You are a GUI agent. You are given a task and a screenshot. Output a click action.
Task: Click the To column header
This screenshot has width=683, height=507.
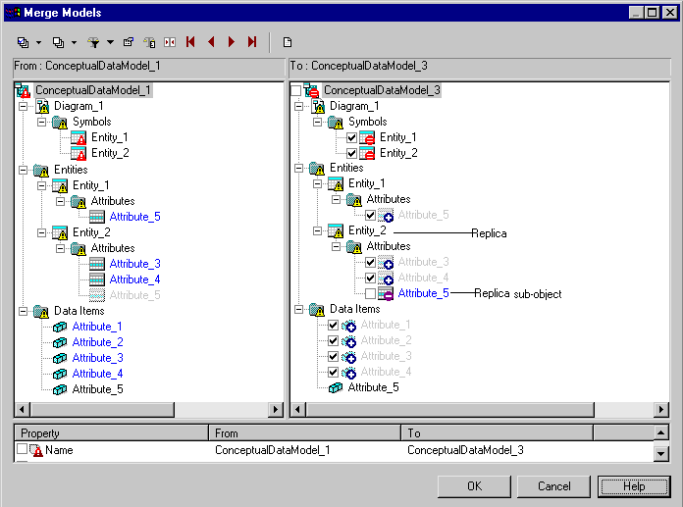click(497, 433)
